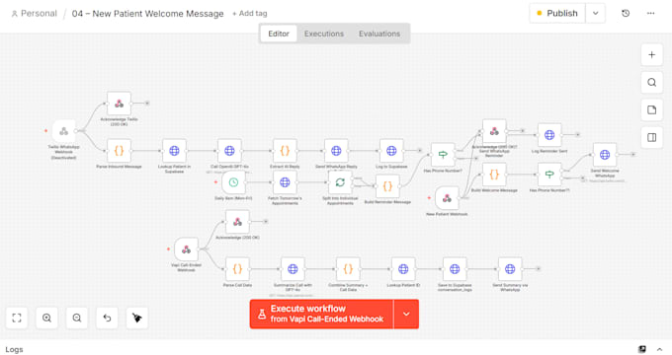Open the Execute workflow trigger dropdown
672x355 pixels.
(406, 314)
